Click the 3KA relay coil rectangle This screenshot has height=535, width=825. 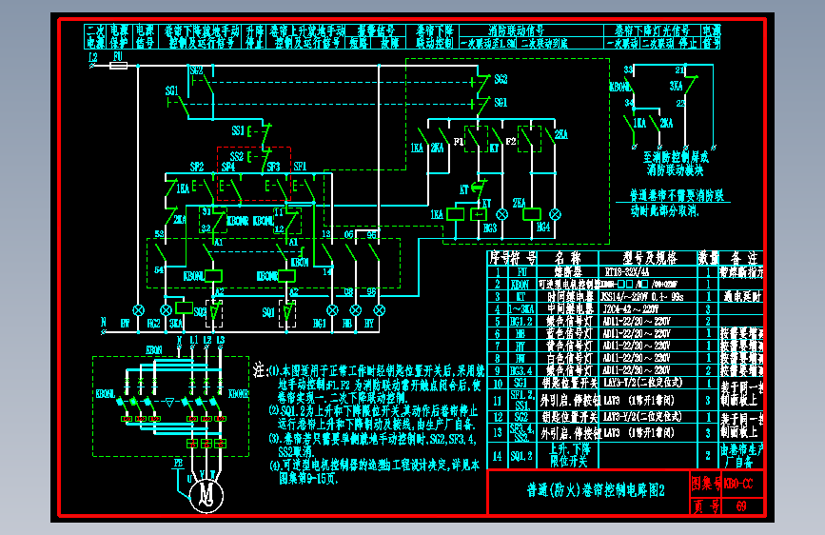coord(184,307)
